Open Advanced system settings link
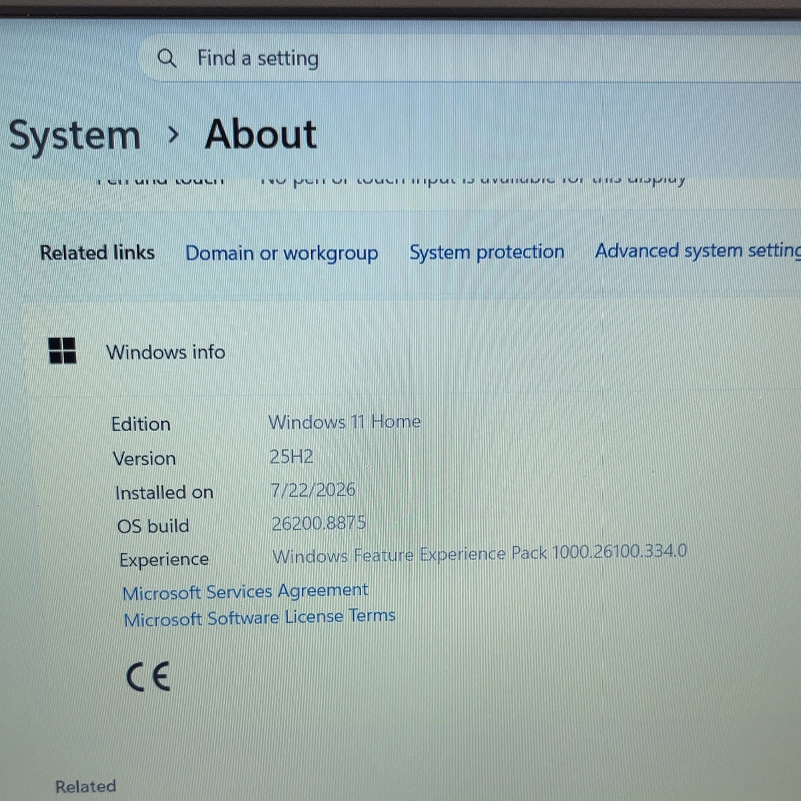The height and width of the screenshot is (801, 801). pos(698,251)
